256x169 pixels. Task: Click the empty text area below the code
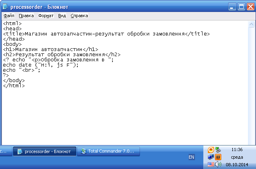[x=124, y=116]
